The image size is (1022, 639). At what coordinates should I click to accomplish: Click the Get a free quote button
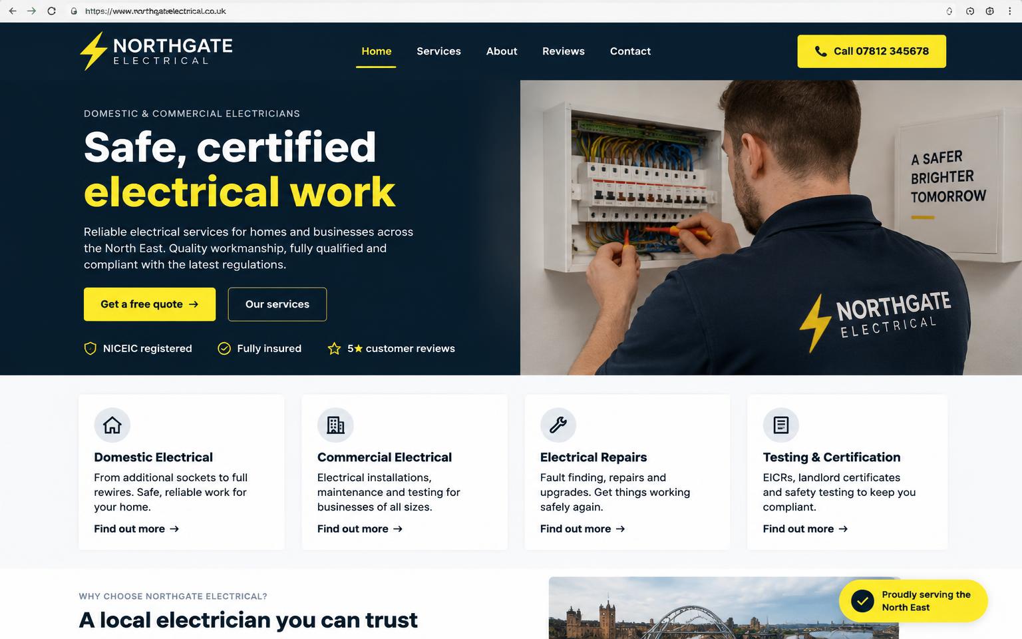point(150,304)
